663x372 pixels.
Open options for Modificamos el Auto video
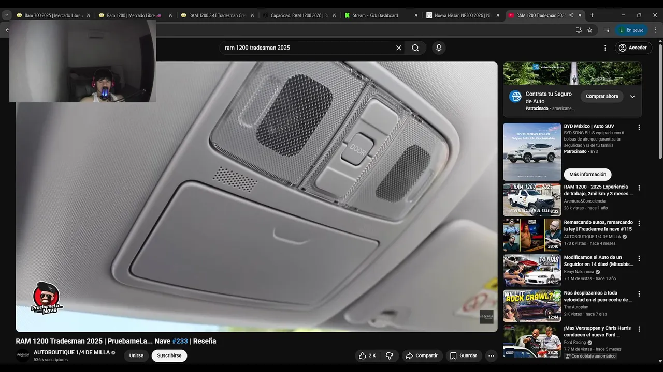click(x=639, y=258)
